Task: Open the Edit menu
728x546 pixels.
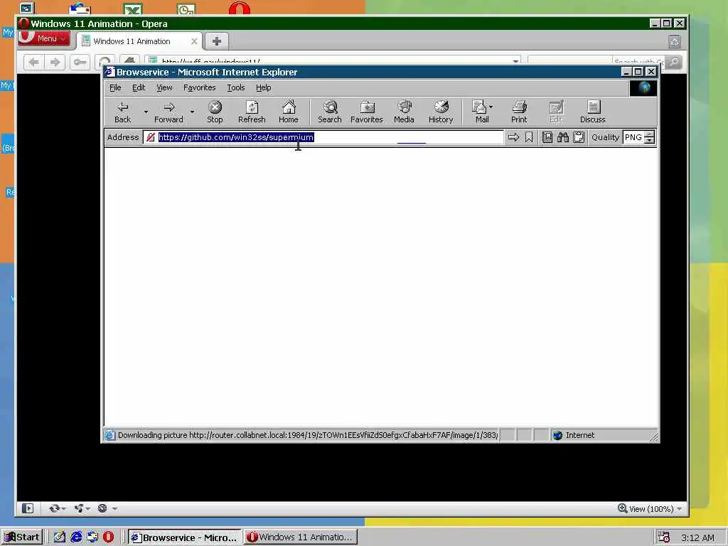Action: tap(139, 87)
